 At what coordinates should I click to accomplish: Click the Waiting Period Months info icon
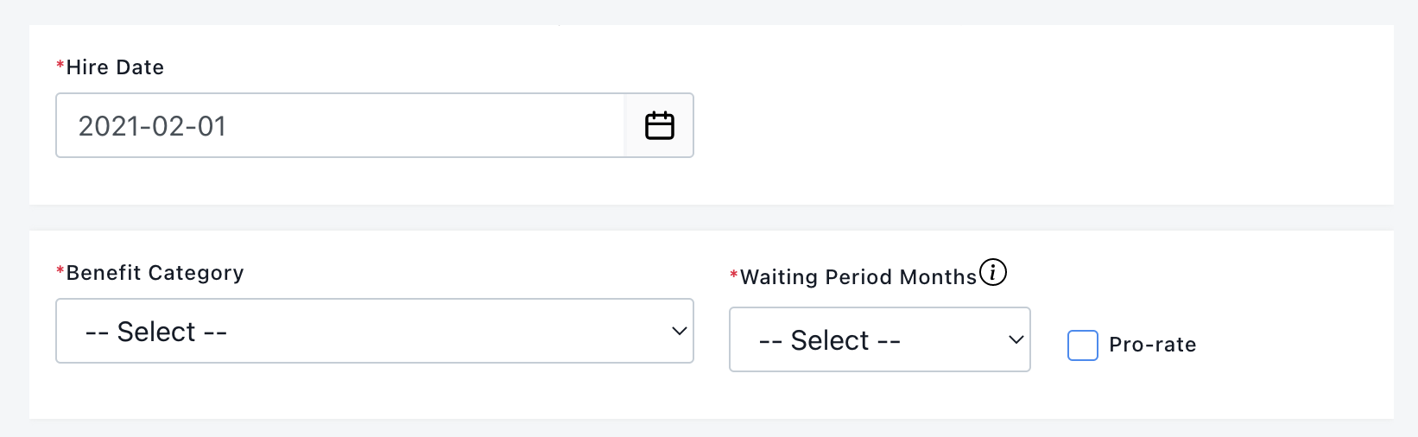[993, 273]
